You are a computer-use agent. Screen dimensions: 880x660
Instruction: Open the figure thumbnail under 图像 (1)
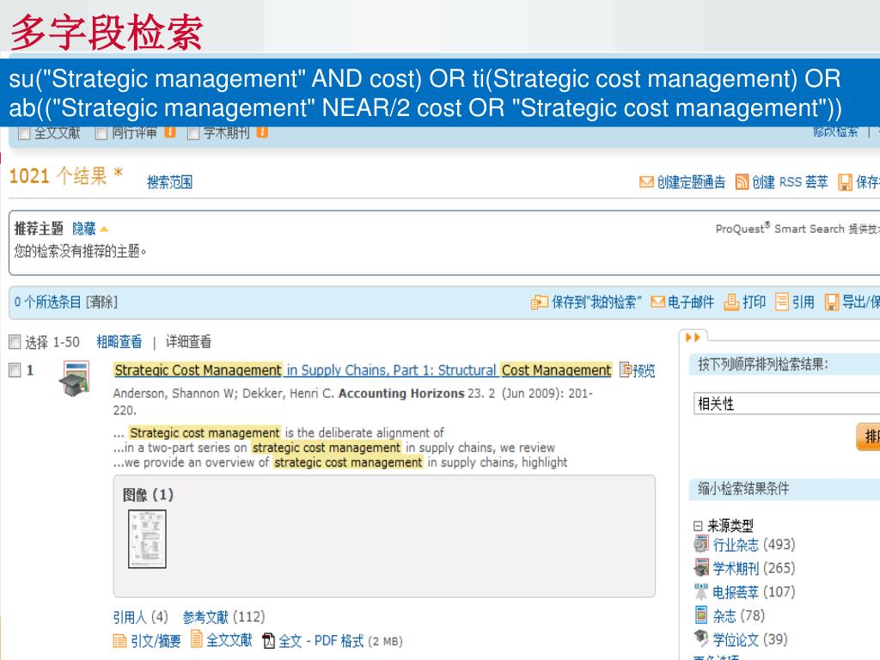147,539
